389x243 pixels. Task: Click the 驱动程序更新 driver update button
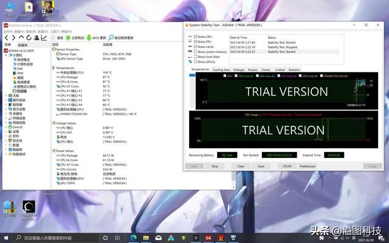(121, 38)
